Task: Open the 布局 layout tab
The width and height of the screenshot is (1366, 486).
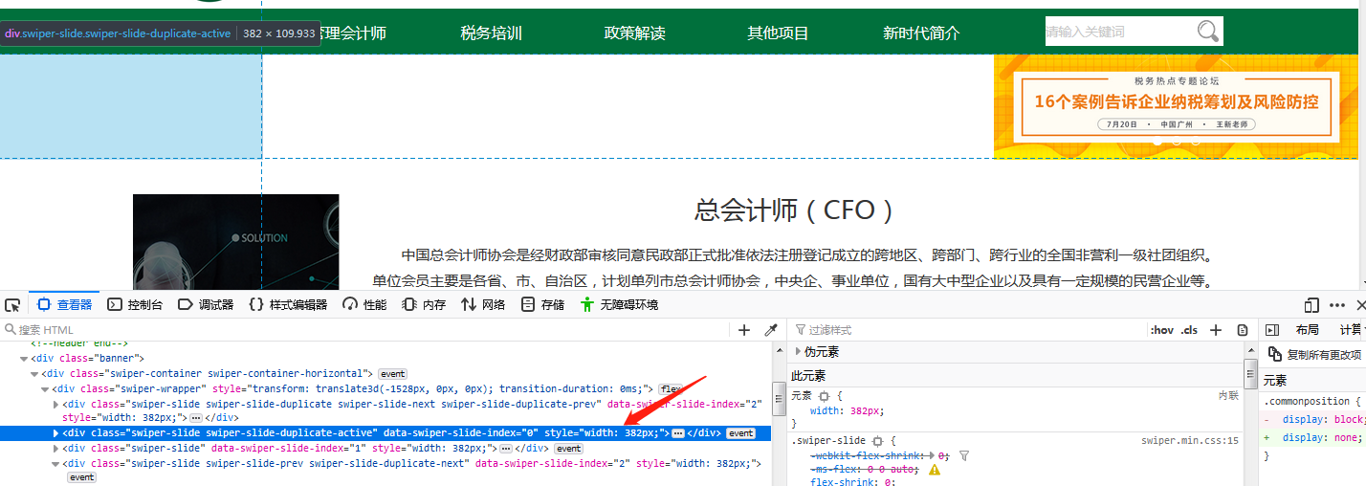Action: tap(1308, 330)
